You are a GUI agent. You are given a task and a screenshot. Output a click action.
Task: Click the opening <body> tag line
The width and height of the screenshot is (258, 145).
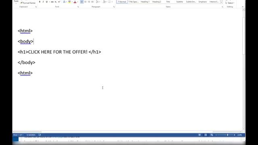pos(25,41)
